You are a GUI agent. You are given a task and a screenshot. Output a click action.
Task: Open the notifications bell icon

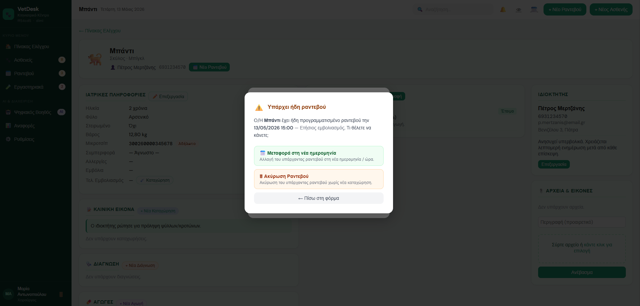(x=503, y=9)
